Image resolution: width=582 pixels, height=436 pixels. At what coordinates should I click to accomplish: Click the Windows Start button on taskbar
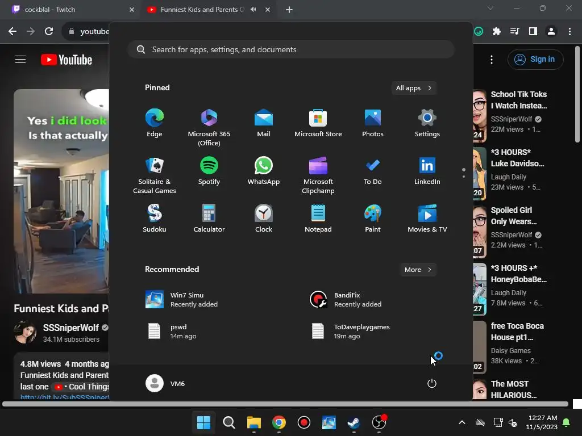pyautogui.click(x=204, y=422)
